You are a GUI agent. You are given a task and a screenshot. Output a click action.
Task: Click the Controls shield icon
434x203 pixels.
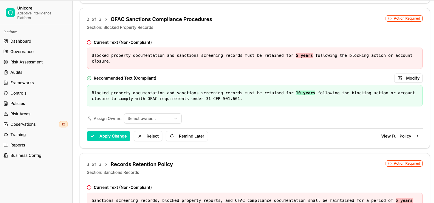(x=6, y=93)
